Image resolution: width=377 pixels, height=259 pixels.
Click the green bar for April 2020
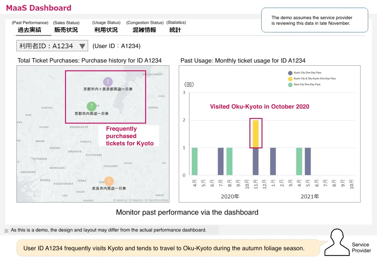195,161
